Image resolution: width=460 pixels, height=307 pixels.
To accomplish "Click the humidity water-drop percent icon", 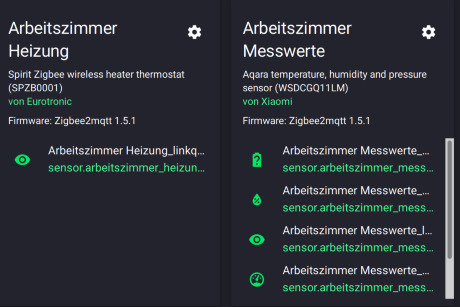I will (257, 200).
